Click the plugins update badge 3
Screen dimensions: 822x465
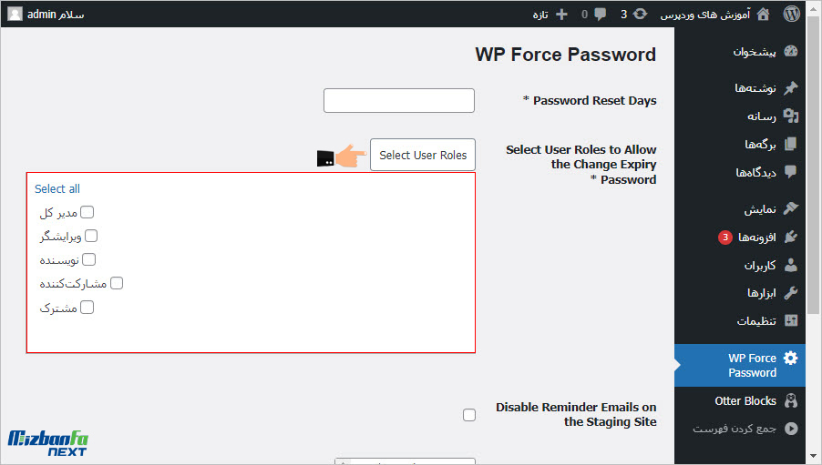725,238
